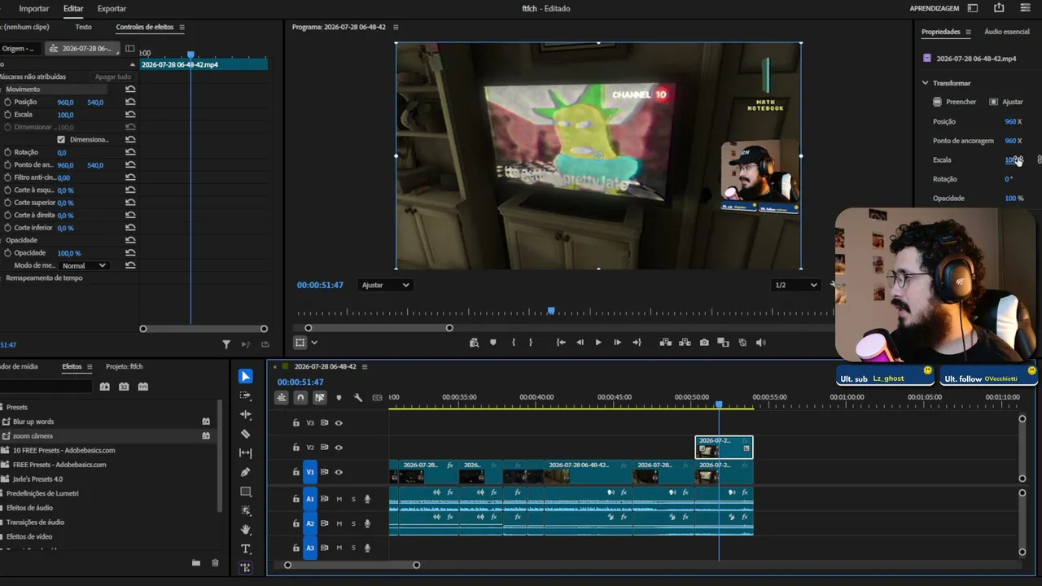
Task: Step back one frame
Action: (580, 343)
